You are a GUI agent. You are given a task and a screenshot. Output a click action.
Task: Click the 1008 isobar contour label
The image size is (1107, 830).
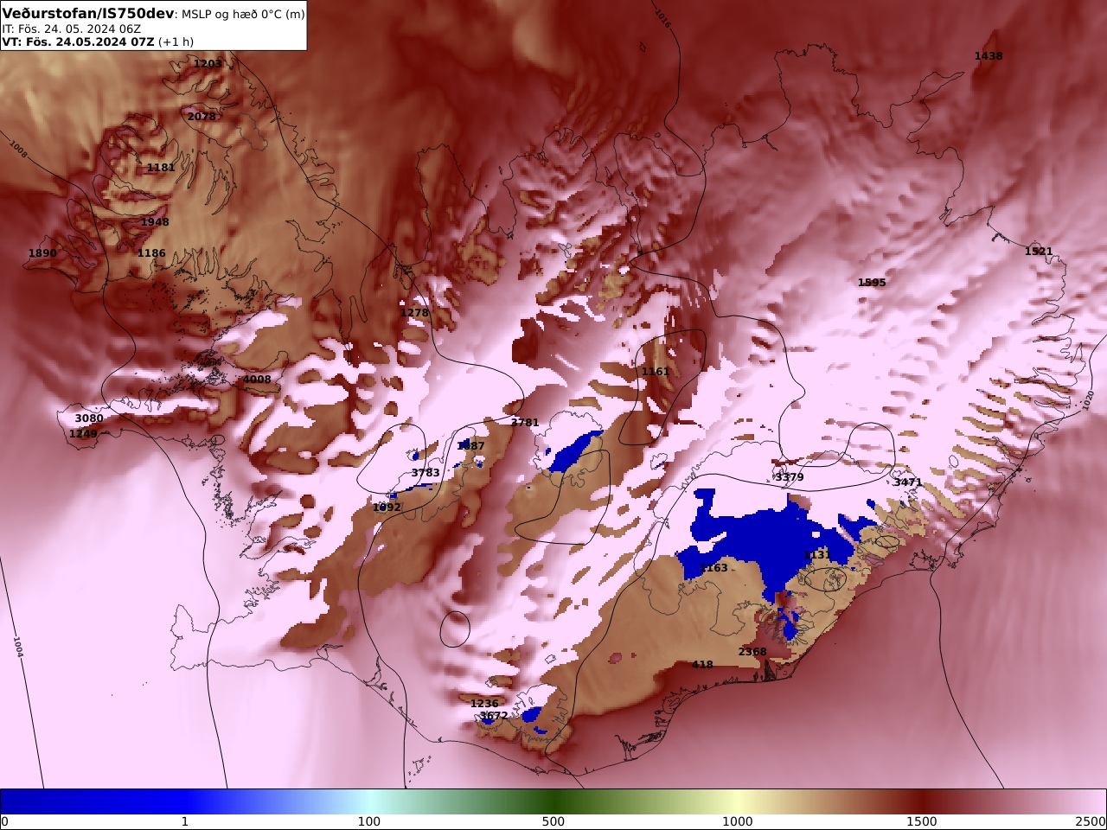(x=17, y=148)
